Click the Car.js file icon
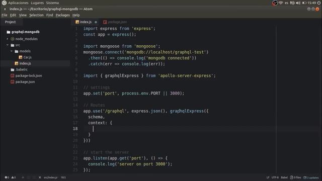The height and width of the screenshot is (181, 322). pos(20,57)
